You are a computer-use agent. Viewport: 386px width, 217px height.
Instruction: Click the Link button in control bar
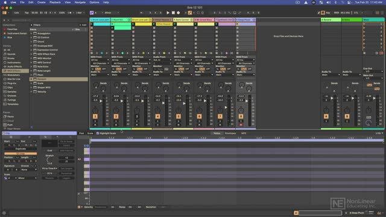pos(16,13)
